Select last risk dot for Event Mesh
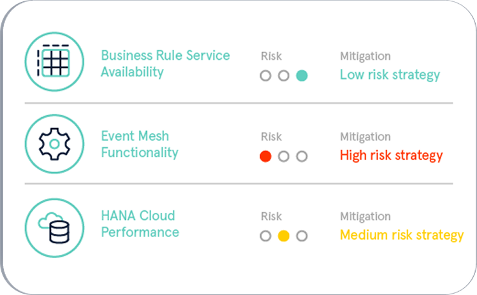477x295 pixels. click(302, 156)
